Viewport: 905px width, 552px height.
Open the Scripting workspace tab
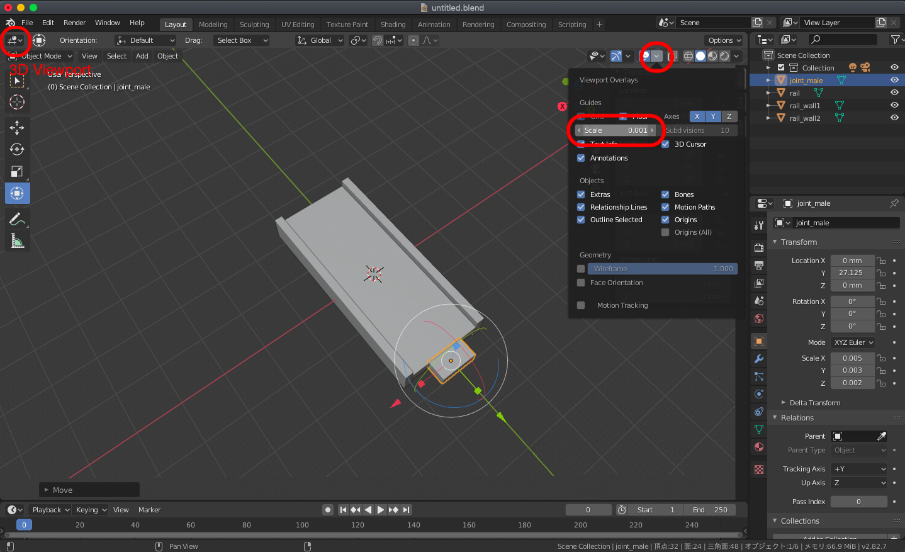click(572, 25)
